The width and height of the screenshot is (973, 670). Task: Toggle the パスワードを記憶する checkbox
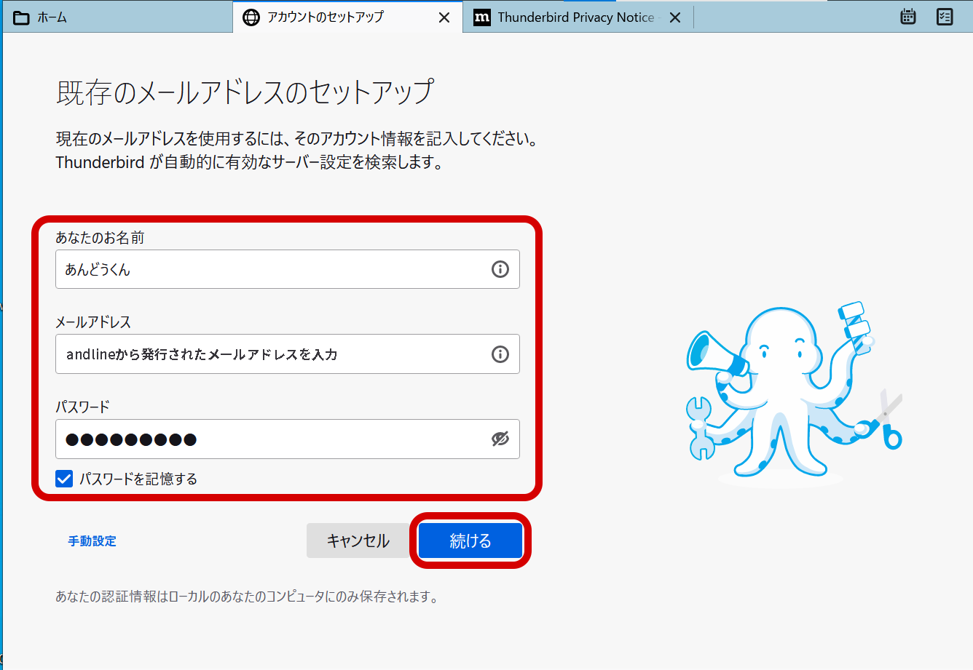[x=65, y=479]
